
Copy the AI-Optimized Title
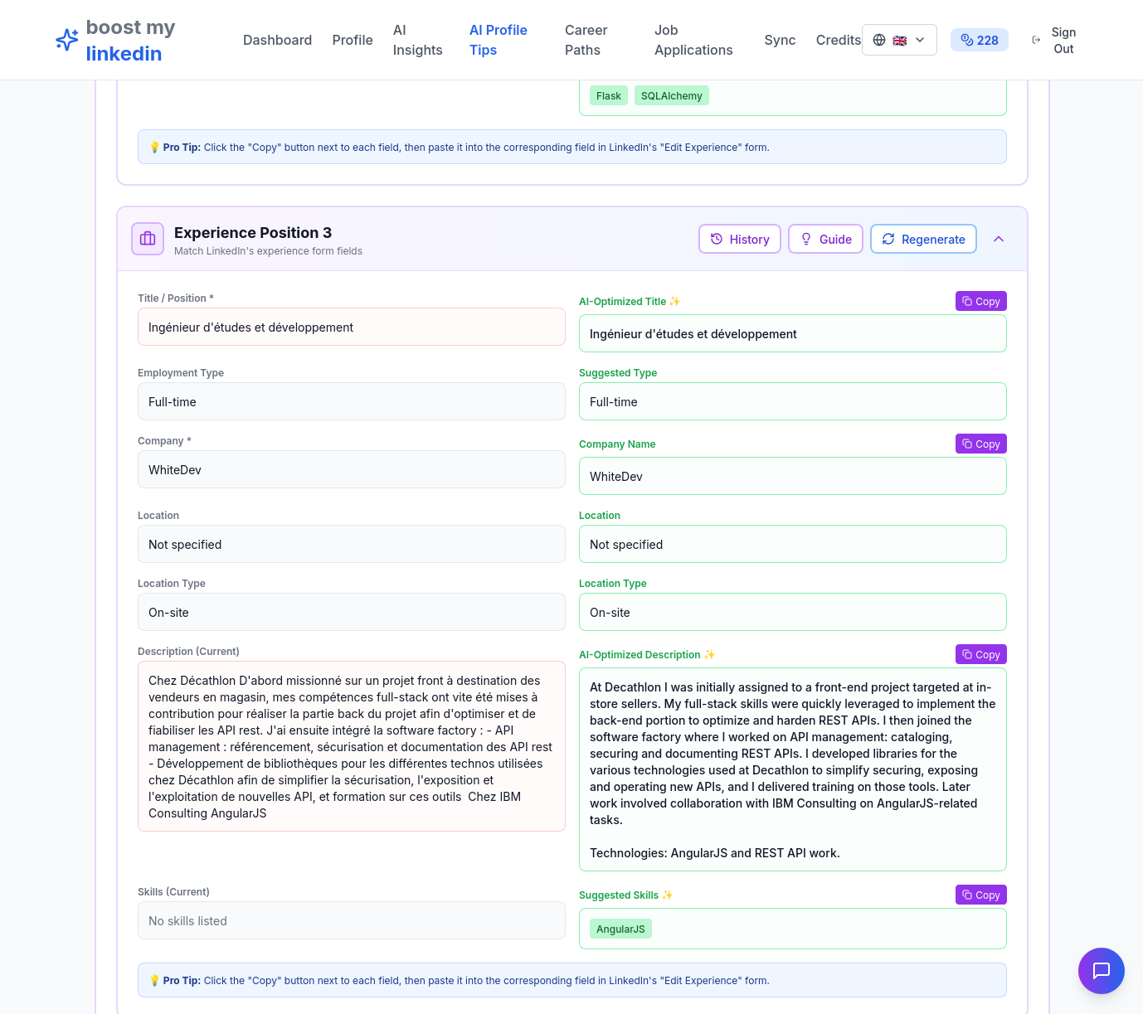click(x=980, y=301)
